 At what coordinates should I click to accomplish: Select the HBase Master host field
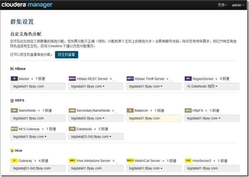tap(38, 86)
